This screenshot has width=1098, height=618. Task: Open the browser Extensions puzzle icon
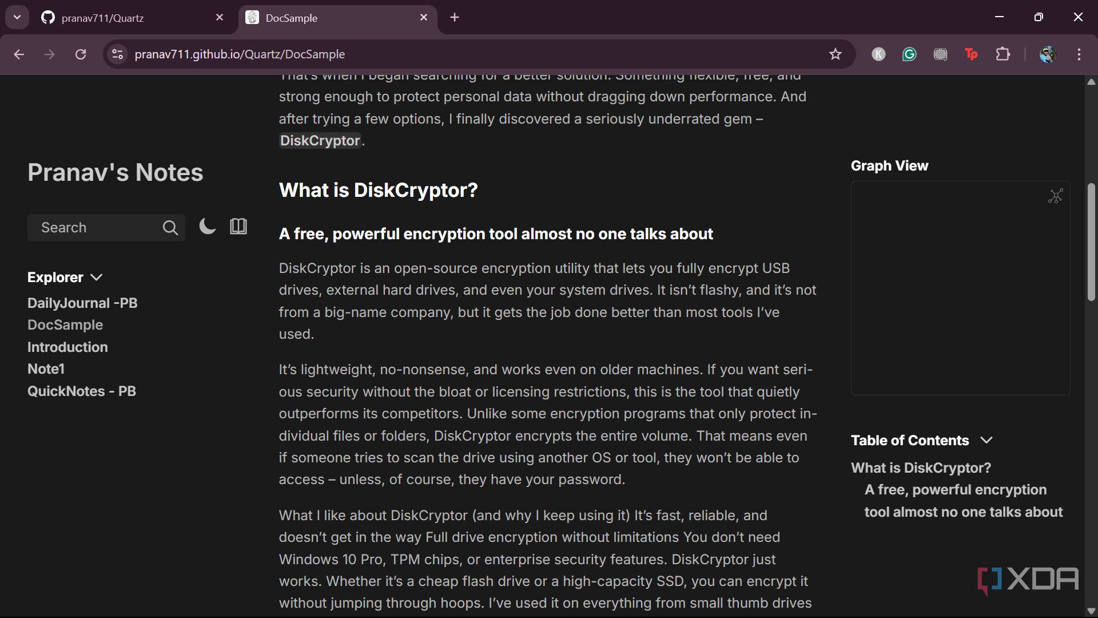(1002, 54)
